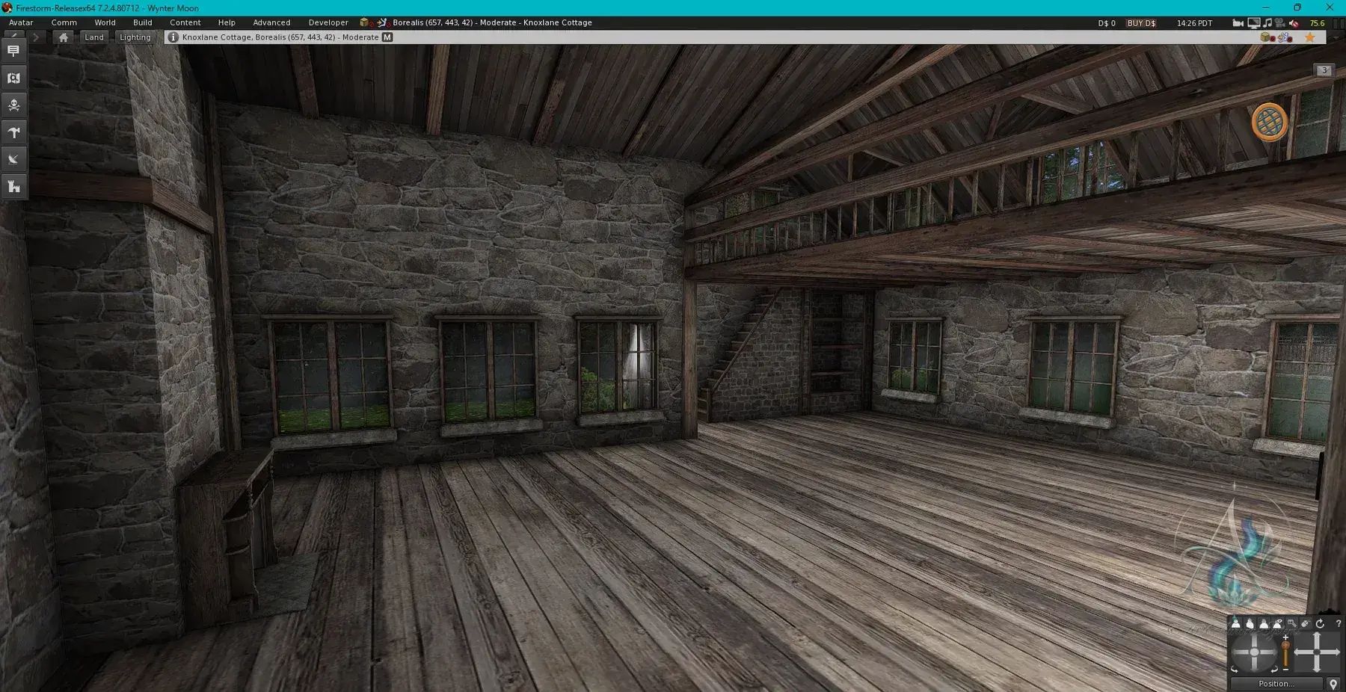Open the World menu
The height and width of the screenshot is (692, 1346).
(x=105, y=22)
